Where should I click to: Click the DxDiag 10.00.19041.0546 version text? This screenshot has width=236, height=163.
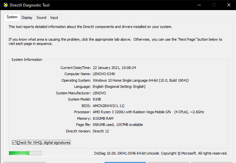126,153
